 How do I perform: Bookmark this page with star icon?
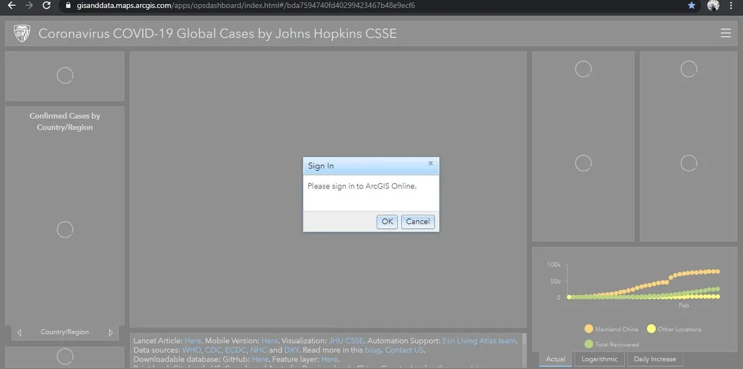(x=691, y=5)
